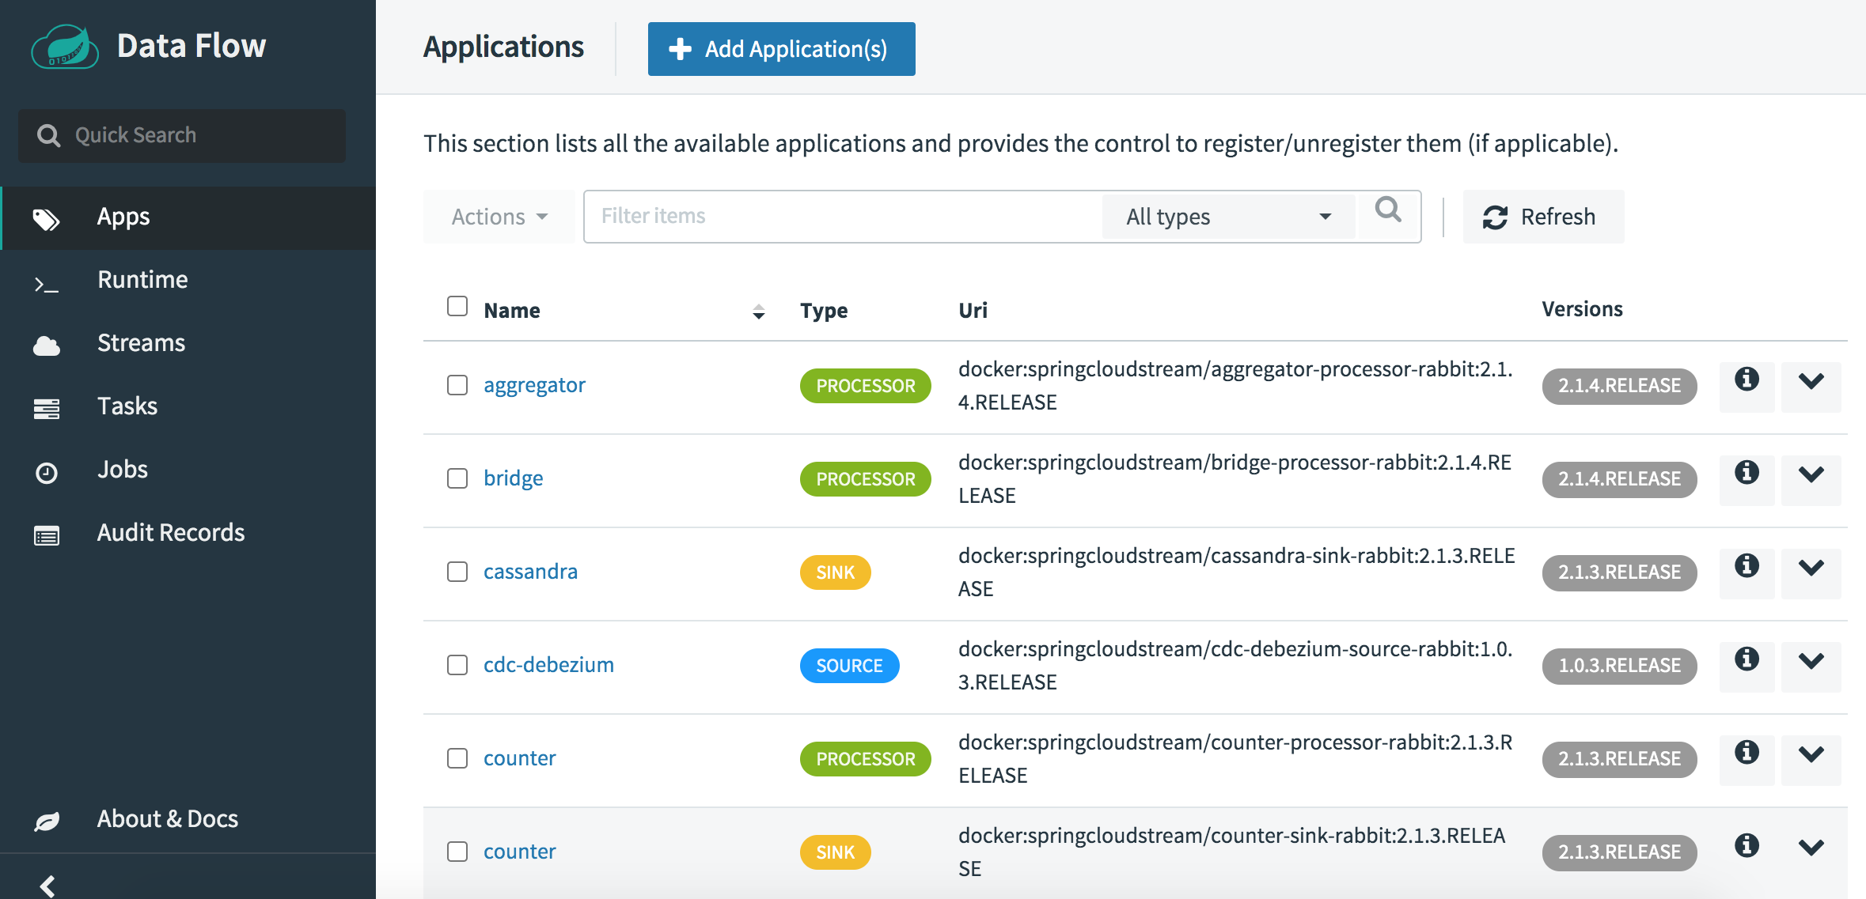Click Add Application(s) button
The width and height of the screenshot is (1866, 899).
781,49
